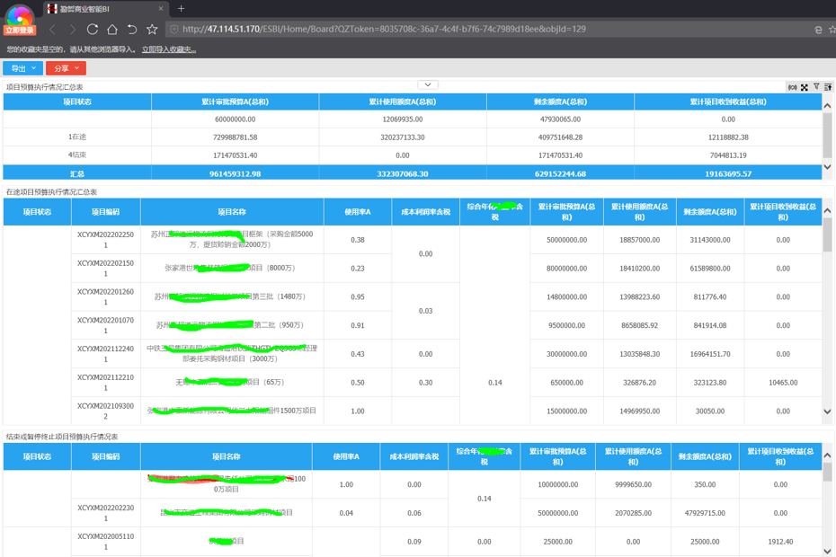Screen dimensions: 836x557
Task: Bookmark page with the star icon
Action: (x=152, y=29)
